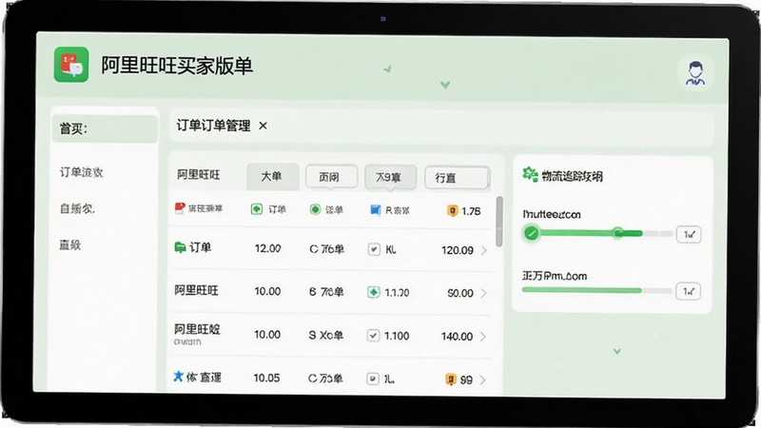Expand the chevron in the 99 row
Image resolution: width=761 pixels, height=428 pixels.
click(482, 379)
